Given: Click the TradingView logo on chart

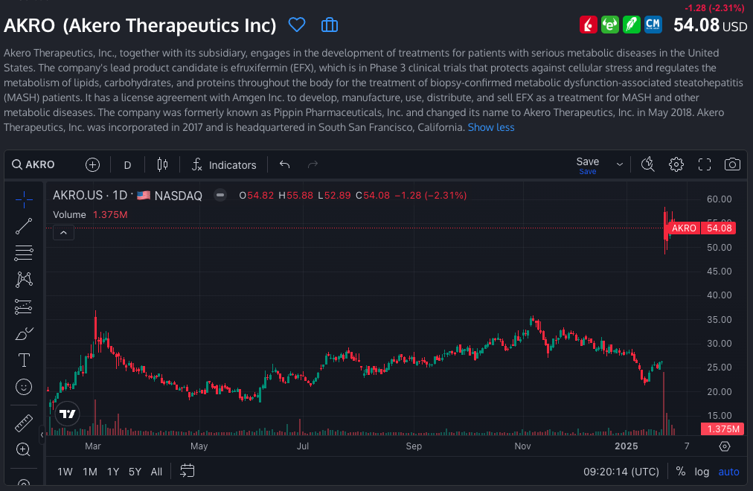Looking at the screenshot, I should pyautogui.click(x=67, y=414).
